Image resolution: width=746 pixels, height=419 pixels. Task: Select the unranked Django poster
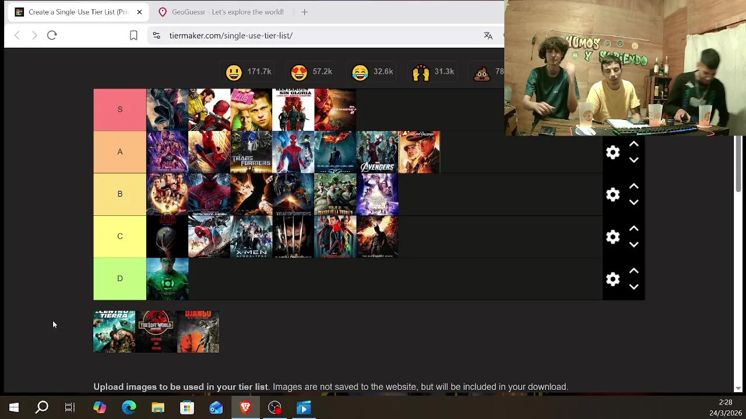[x=198, y=332]
